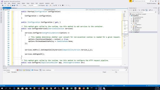Image resolution: width=160 pixels, height=90 pixels.
Task: Select appsettings.json in Solution Explorer
Action: (x=138, y=28)
